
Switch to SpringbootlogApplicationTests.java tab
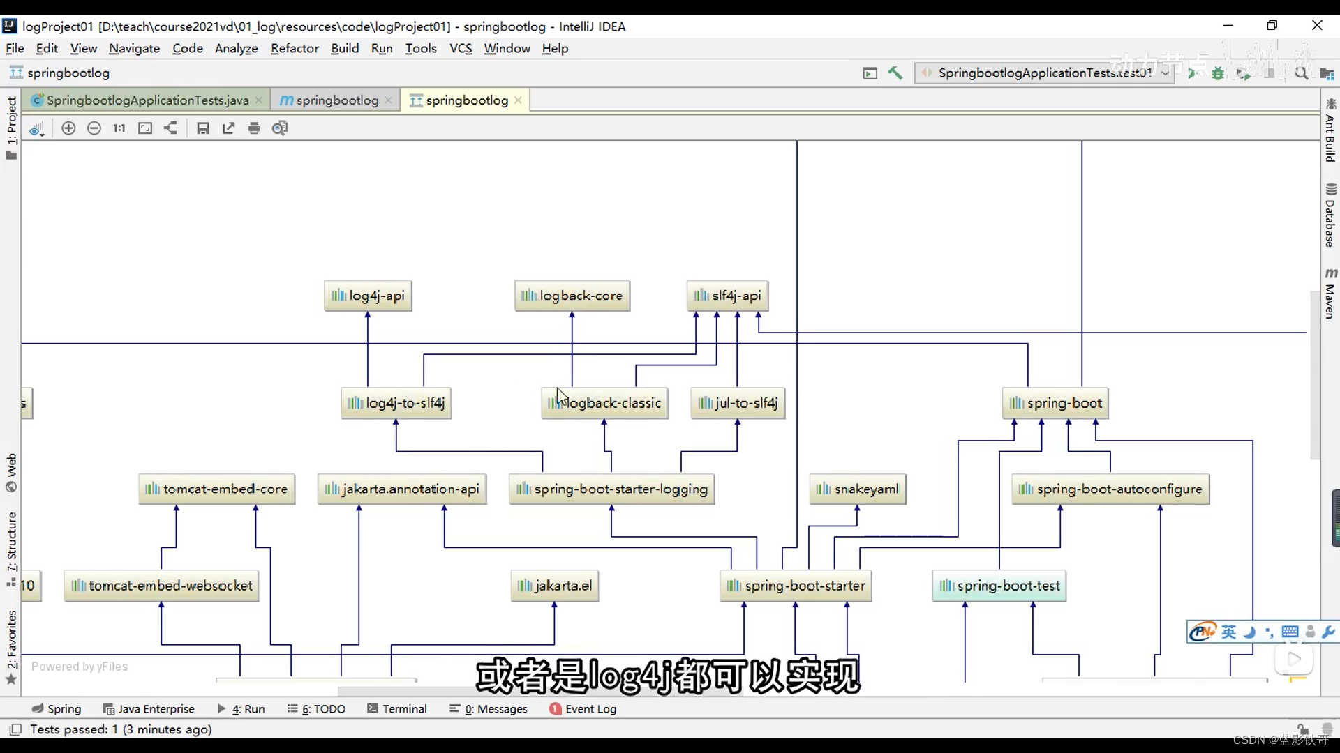pyautogui.click(x=147, y=100)
